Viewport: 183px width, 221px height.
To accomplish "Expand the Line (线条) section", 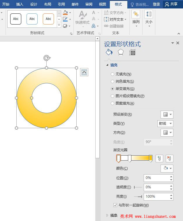I will (x=107, y=215).
